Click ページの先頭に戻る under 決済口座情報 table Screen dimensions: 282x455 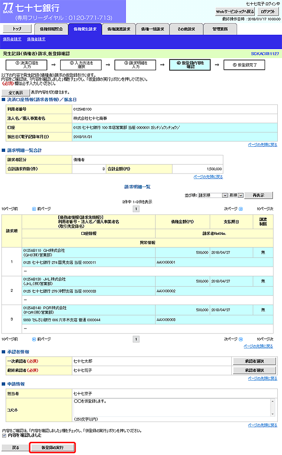(263, 145)
